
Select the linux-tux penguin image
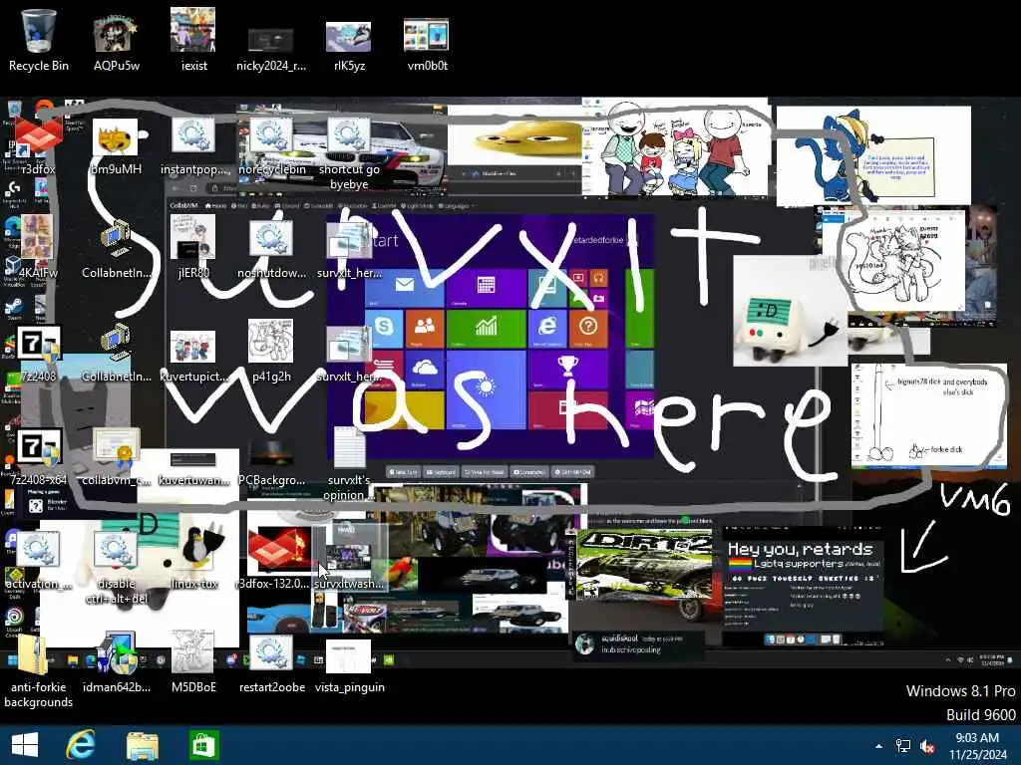pos(193,558)
